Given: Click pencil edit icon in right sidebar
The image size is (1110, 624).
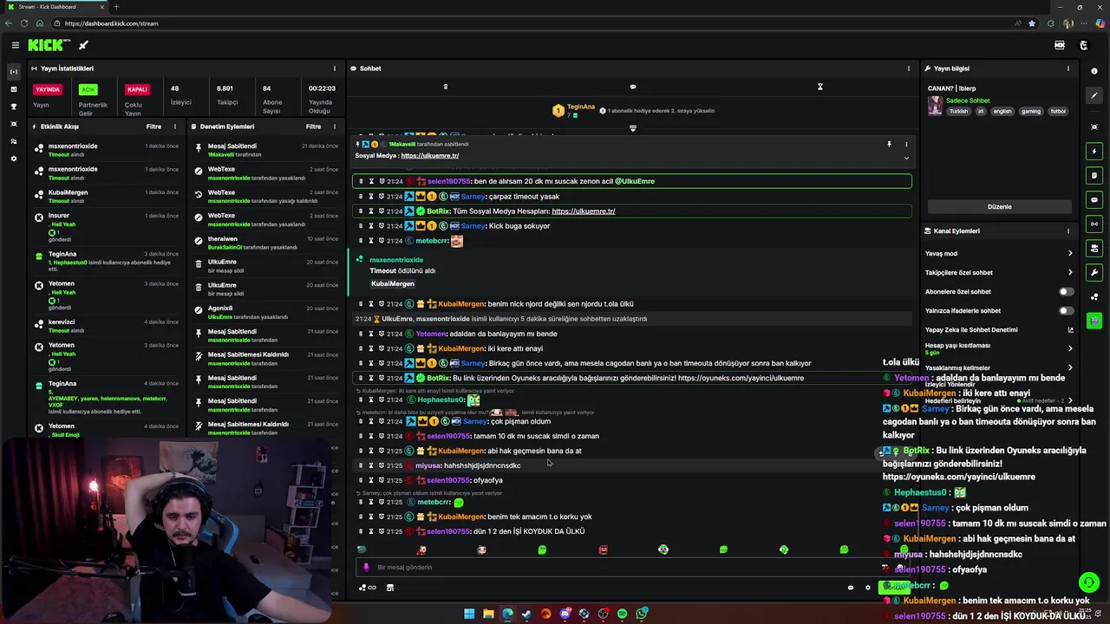Looking at the screenshot, I should pyautogui.click(x=1094, y=95).
